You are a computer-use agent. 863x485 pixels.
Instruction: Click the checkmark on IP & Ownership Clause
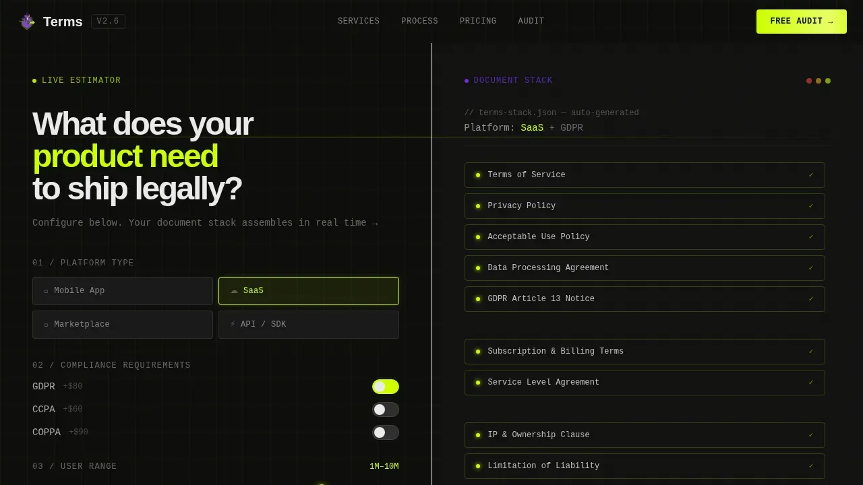click(811, 435)
